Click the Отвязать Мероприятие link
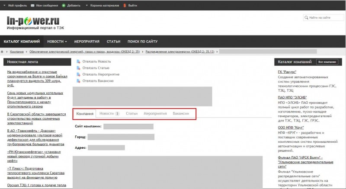This screenshot has width=346, height=189. pos(101,74)
